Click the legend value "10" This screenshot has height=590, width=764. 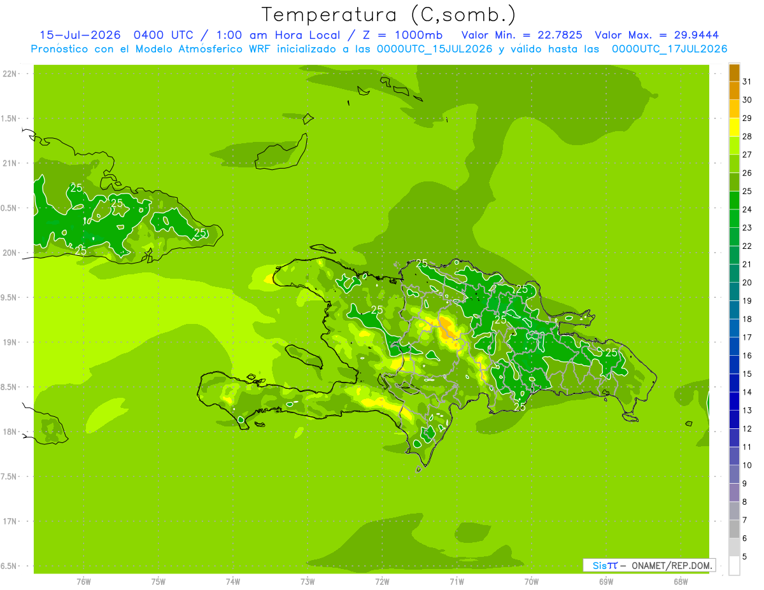747,465
